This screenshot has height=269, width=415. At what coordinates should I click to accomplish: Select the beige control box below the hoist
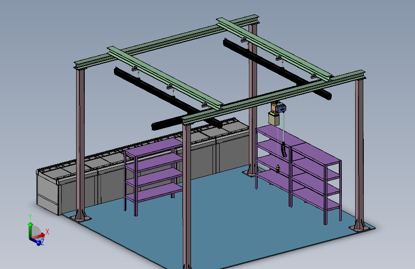(274, 119)
